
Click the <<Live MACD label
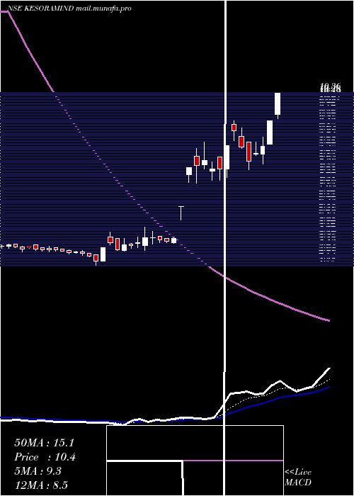coord(298,478)
